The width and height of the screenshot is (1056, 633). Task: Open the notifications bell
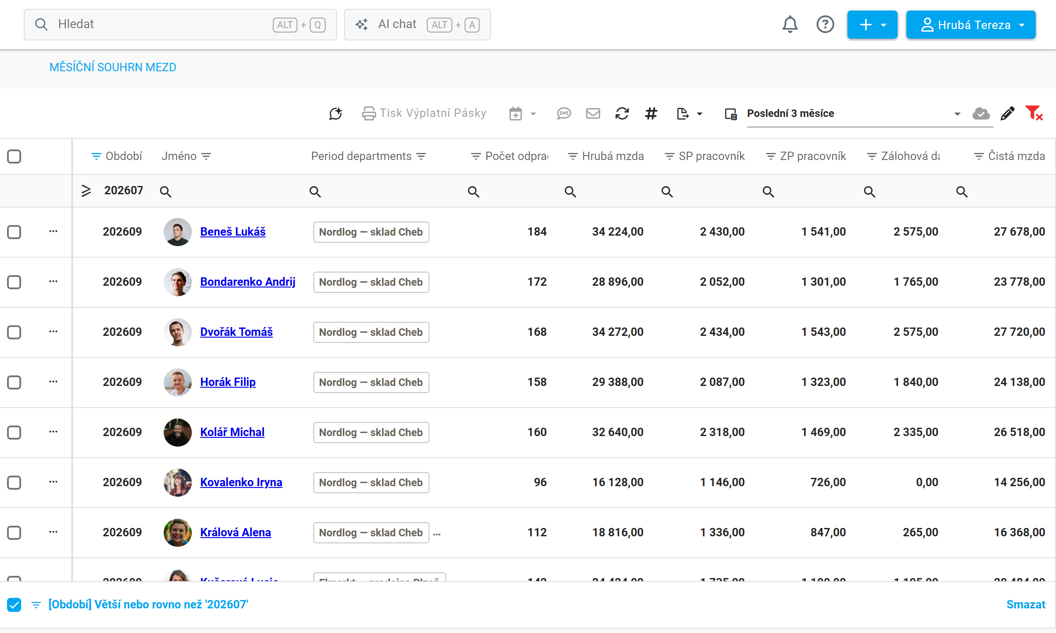point(790,25)
